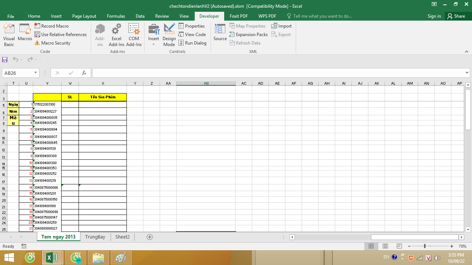Open the Name Box dropdown
472x265 pixels.
click(x=36, y=73)
